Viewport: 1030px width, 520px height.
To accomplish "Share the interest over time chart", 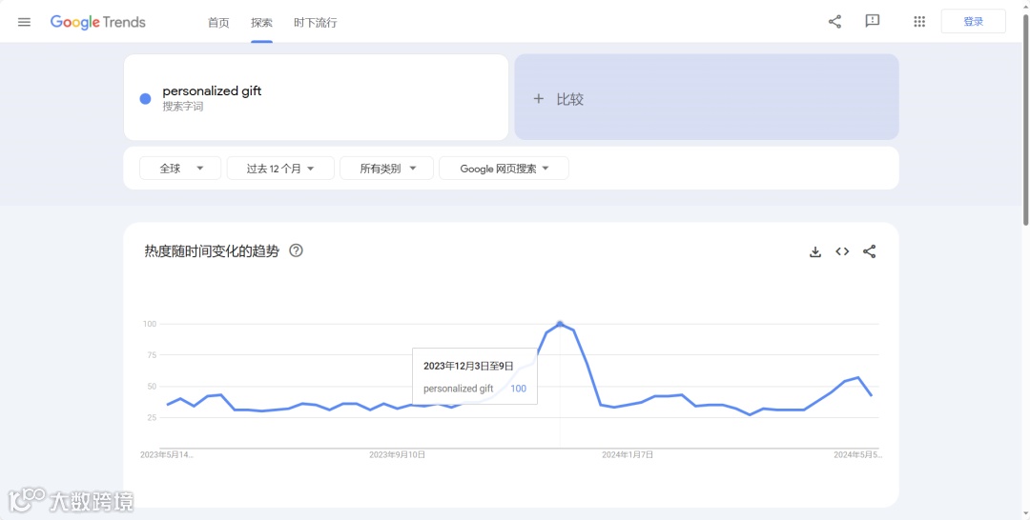I will pos(869,251).
